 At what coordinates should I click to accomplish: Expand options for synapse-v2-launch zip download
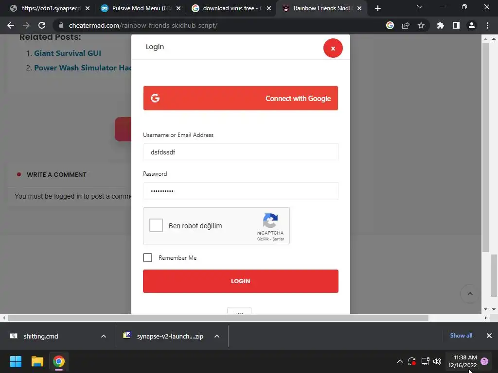click(217, 336)
